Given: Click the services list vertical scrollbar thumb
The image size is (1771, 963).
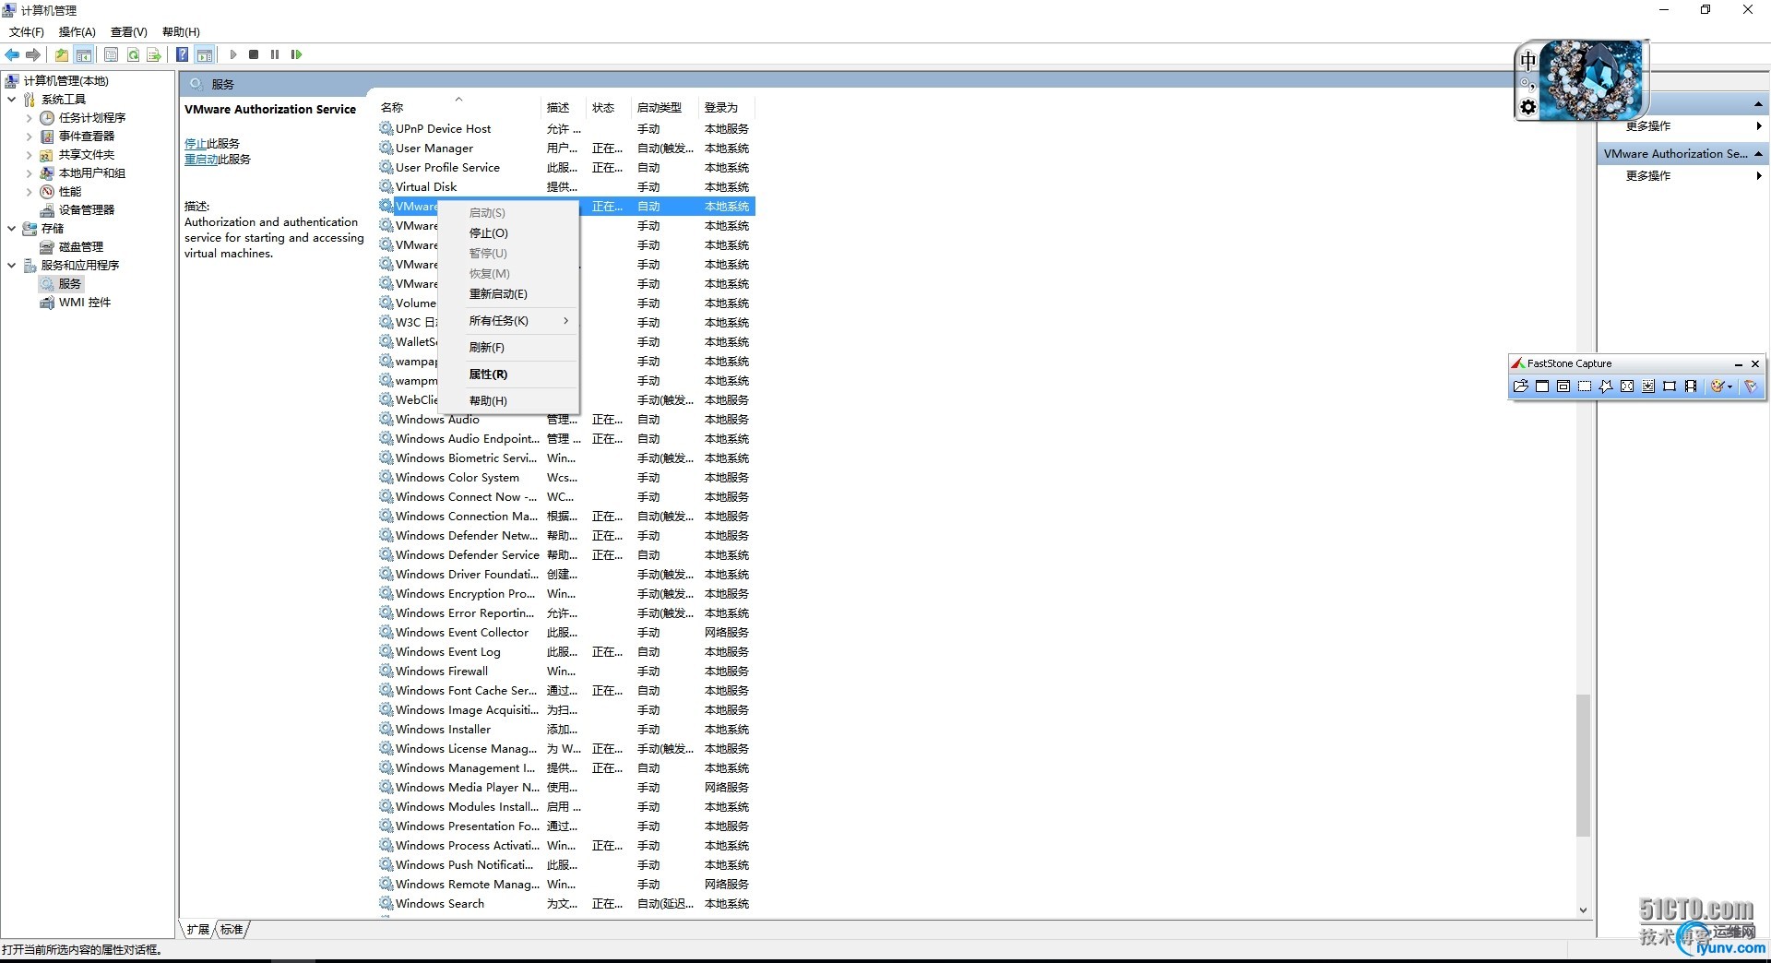Looking at the screenshot, I should point(1583,766).
